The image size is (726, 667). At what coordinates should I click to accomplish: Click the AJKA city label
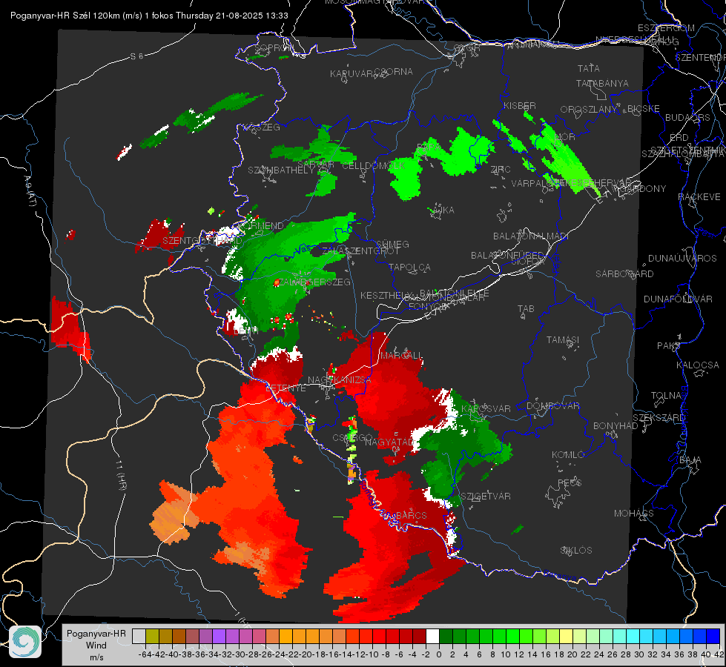point(443,210)
